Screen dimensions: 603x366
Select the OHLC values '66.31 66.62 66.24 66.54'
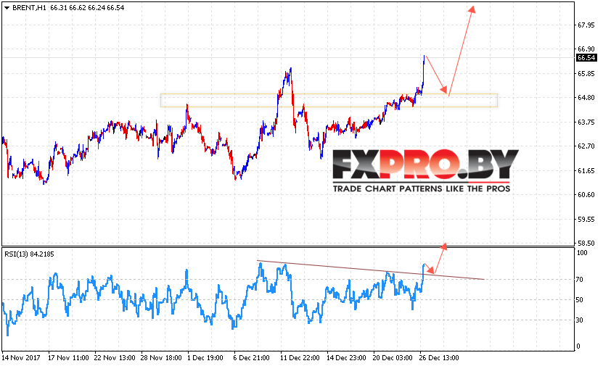point(87,8)
